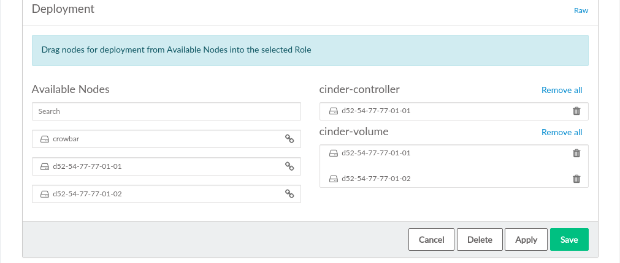The image size is (620, 263).
Task: Trash d52-54-77-77-01-02 in cinder-volume role
Action: coord(576,179)
